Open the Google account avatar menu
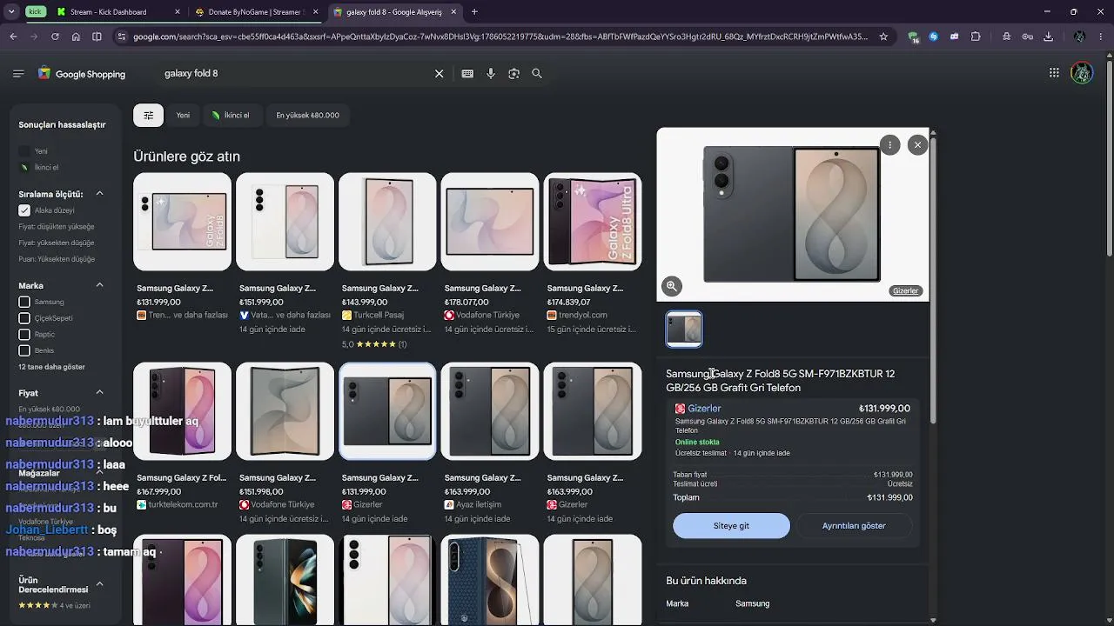Image resolution: width=1114 pixels, height=626 pixels. 1082,73
